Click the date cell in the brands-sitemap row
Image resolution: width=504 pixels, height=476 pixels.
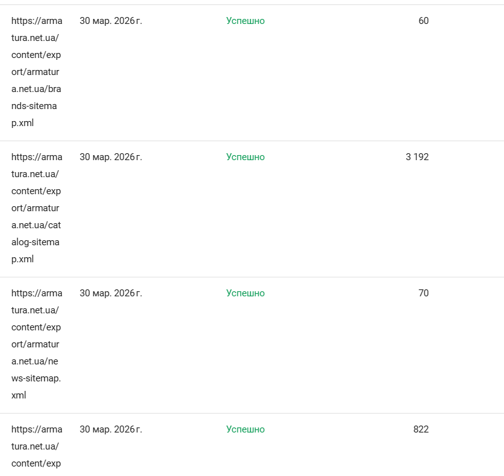click(111, 21)
